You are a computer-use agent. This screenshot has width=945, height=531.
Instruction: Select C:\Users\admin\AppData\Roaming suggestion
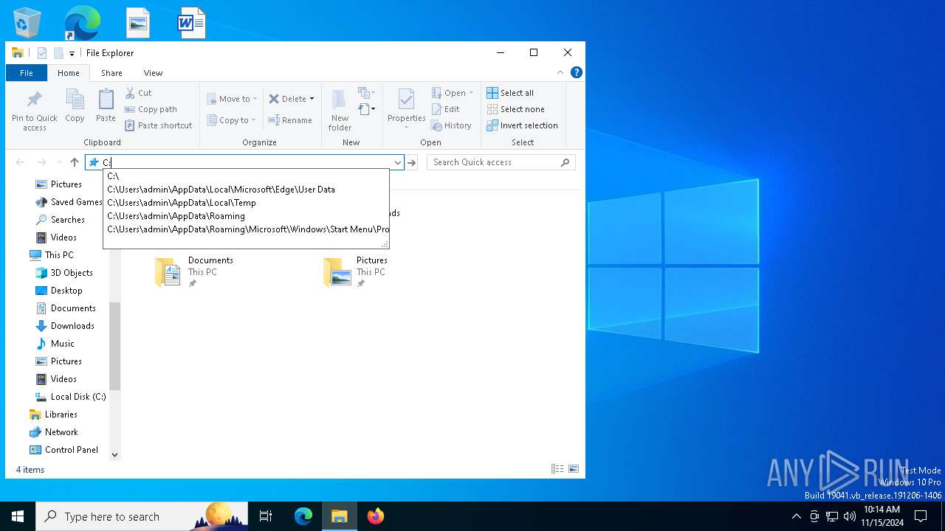(x=176, y=216)
